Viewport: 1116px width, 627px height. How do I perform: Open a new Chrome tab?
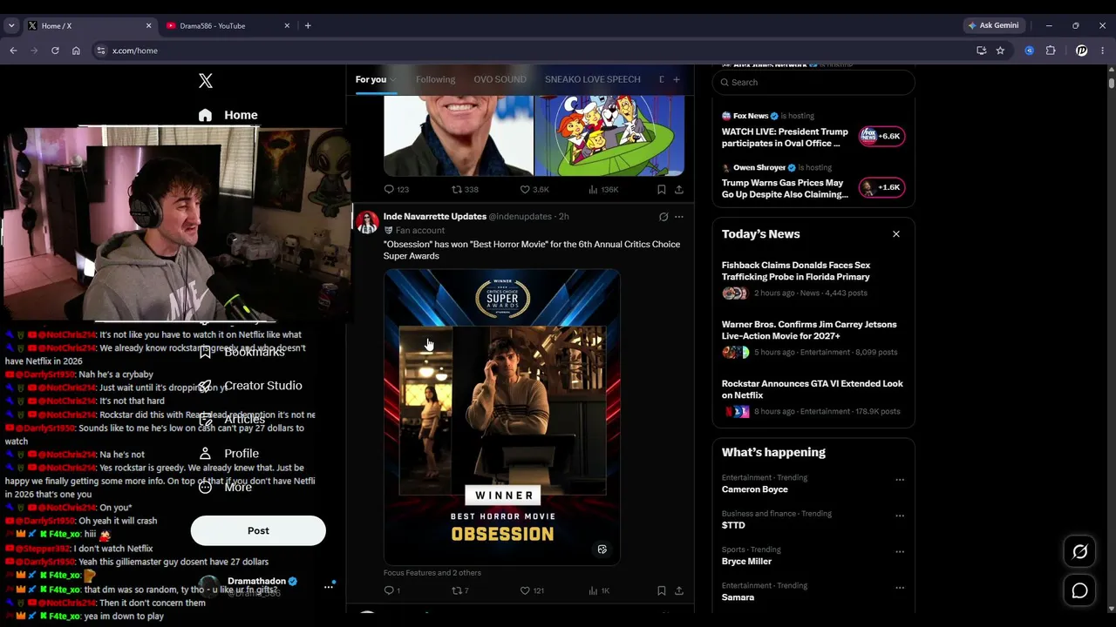point(308,26)
